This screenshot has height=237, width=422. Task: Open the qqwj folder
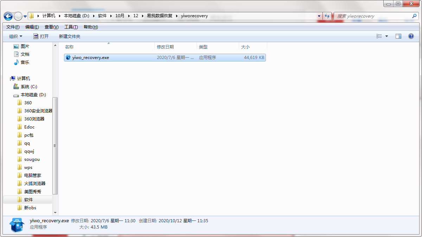25,151
